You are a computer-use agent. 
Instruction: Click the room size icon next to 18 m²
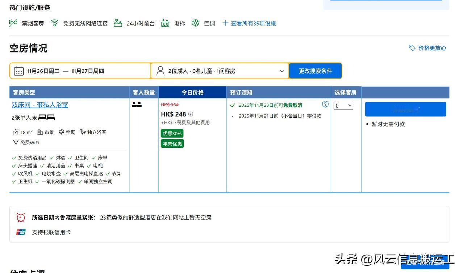click(16, 132)
